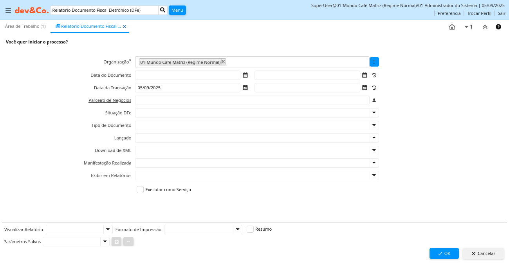
Task: Open Manifestação Realizada dropdown list
Action: tap(374, 163)
